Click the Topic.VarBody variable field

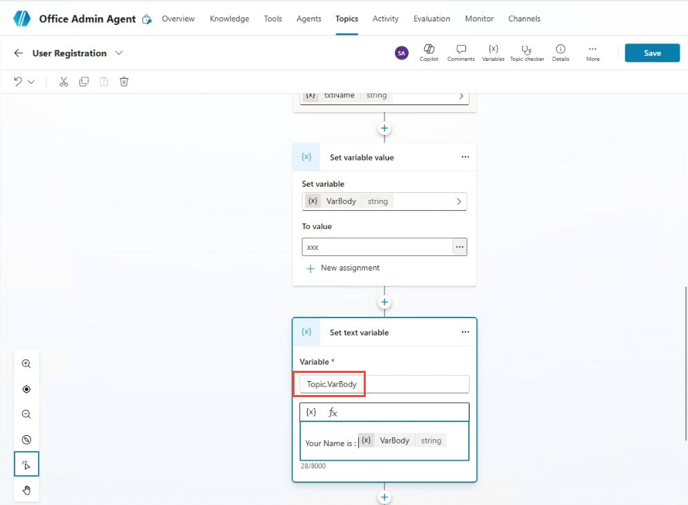click(x=384, y=384)
